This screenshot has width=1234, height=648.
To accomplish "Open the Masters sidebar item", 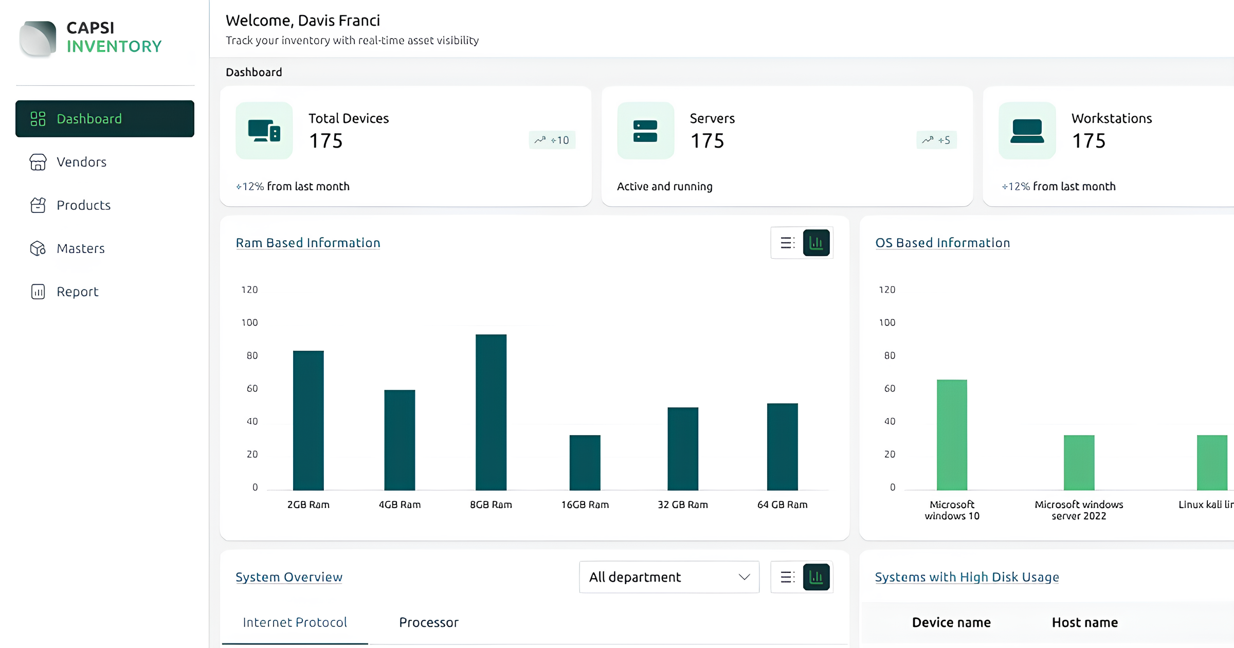I will click(x=105, y=248).
